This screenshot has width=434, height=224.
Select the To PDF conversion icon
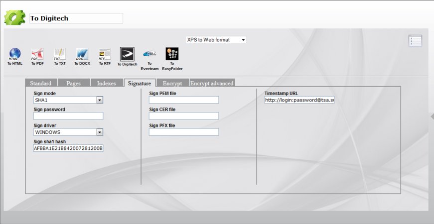pos(37,54)
